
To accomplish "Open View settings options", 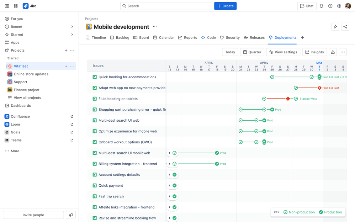I will coord(283,52).
